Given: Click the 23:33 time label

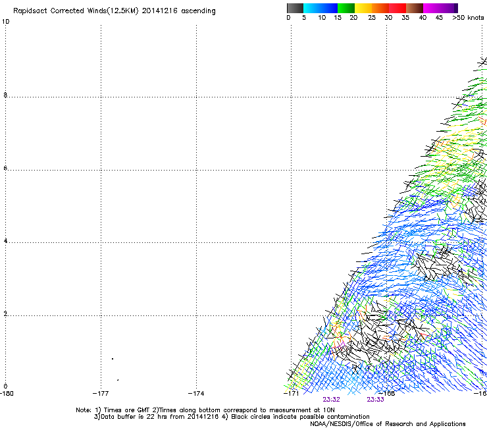Looking at the screenshot, I should click(375, 400).
